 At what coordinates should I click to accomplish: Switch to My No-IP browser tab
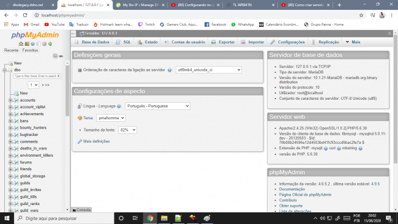[x=140, y=5]
